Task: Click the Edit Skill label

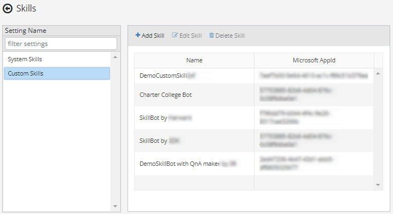Action: (190, 36)
